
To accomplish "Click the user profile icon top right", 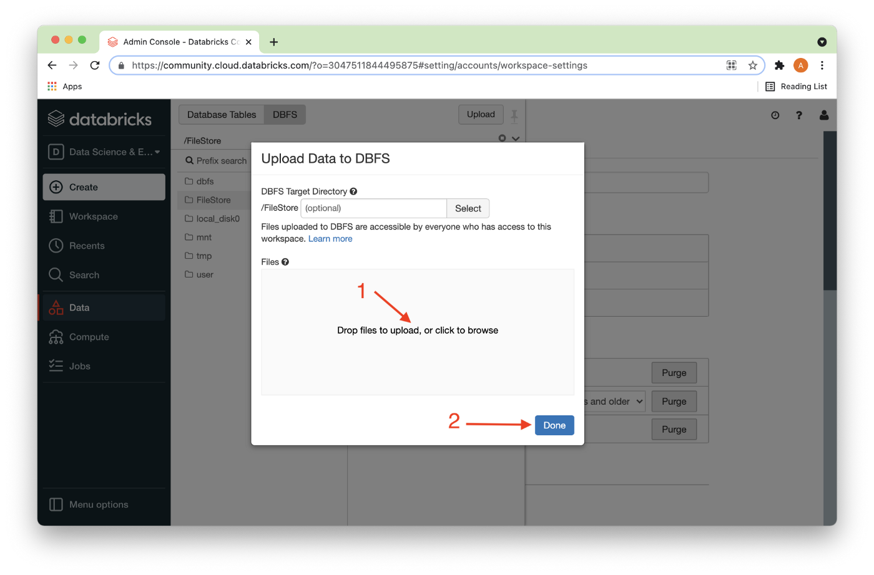I will coord(823,115).
